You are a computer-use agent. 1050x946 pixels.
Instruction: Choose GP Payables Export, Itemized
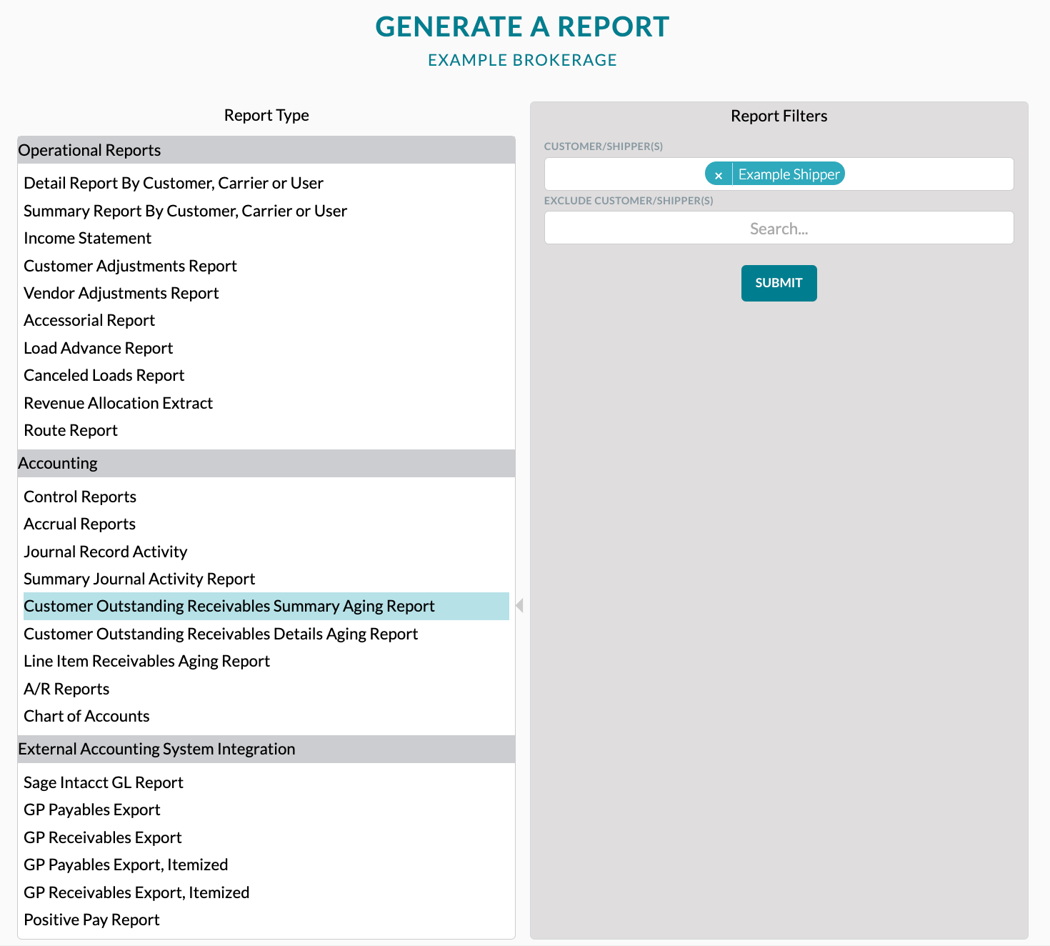pyautogui.click(x=126, y=865)
